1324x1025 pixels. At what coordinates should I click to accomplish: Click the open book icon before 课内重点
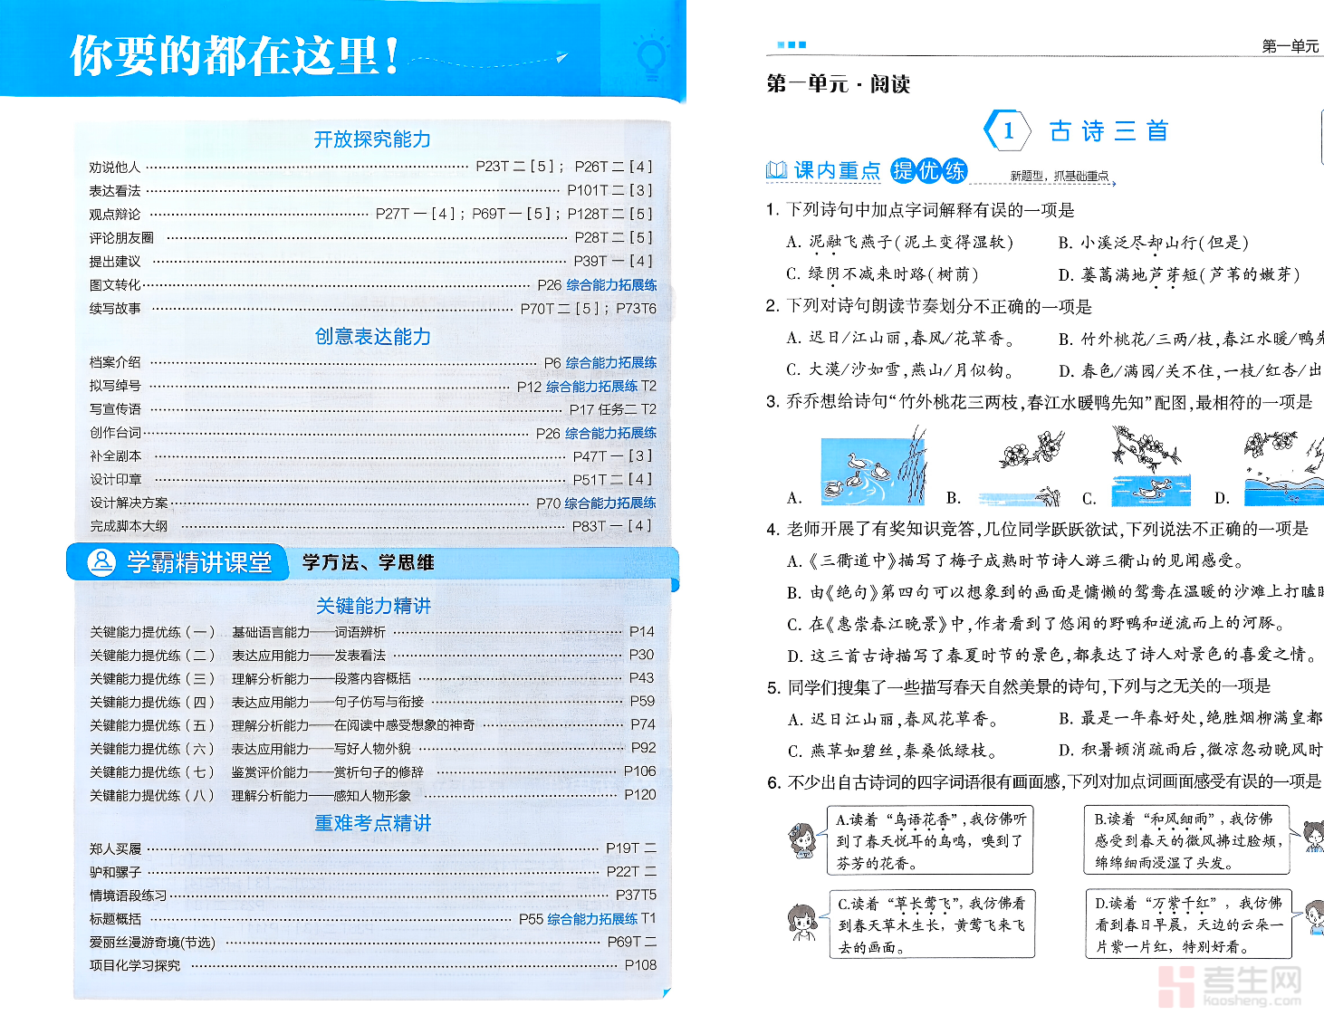pyautogui.click(x=776, y=170)
